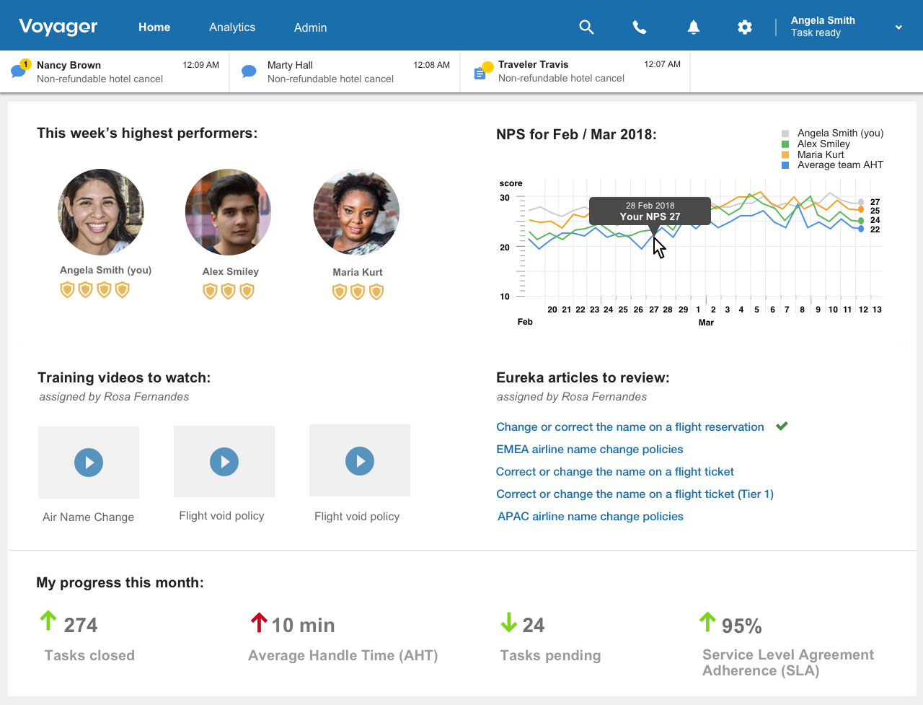Open APAC airline name change policies link
The image size is (923, 705).
coord(590,517)
